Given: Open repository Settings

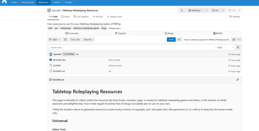Looking at the screenshot, I should pos(235,17).
